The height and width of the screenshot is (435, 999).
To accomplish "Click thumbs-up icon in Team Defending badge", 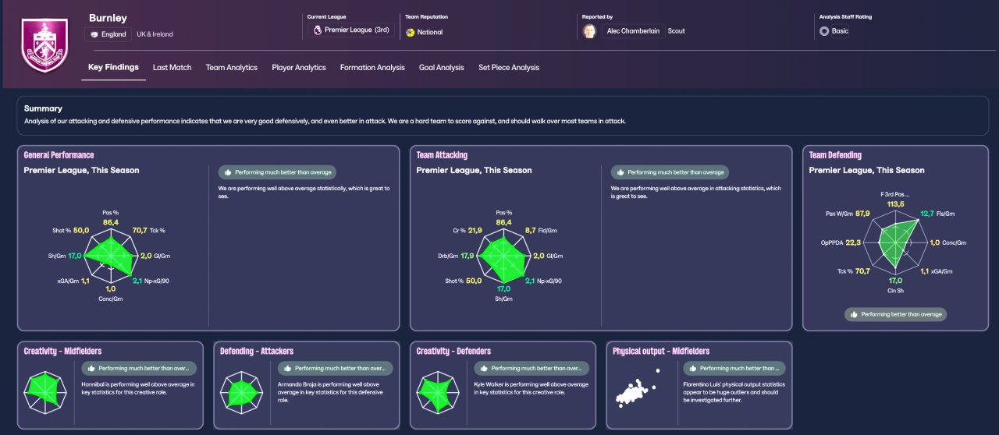I will point(855,314).
